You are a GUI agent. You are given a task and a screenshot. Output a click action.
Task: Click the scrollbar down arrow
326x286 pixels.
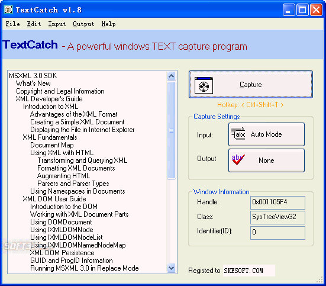point(172,268)
